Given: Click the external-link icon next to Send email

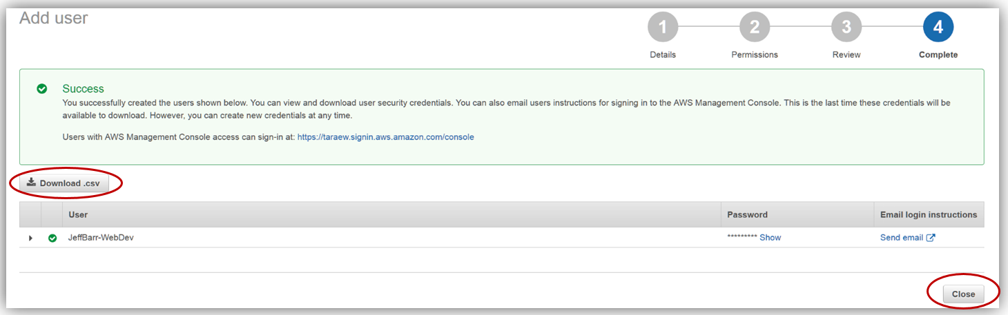Looking at the screenshot, I should coord(931,238).
